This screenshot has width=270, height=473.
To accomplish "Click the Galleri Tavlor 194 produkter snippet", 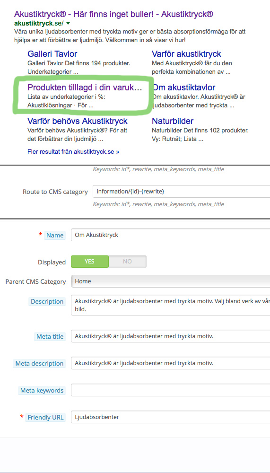I will click(78, 68).
